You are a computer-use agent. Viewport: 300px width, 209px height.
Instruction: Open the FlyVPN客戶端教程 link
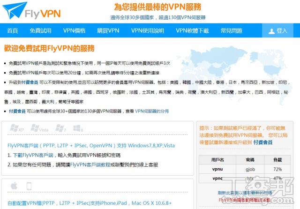(x=90, y=164)
